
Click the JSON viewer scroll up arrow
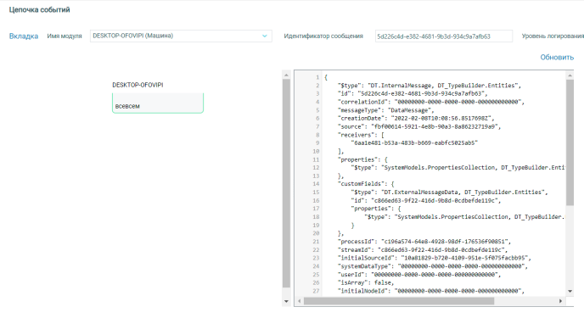[x=570, y=75]
